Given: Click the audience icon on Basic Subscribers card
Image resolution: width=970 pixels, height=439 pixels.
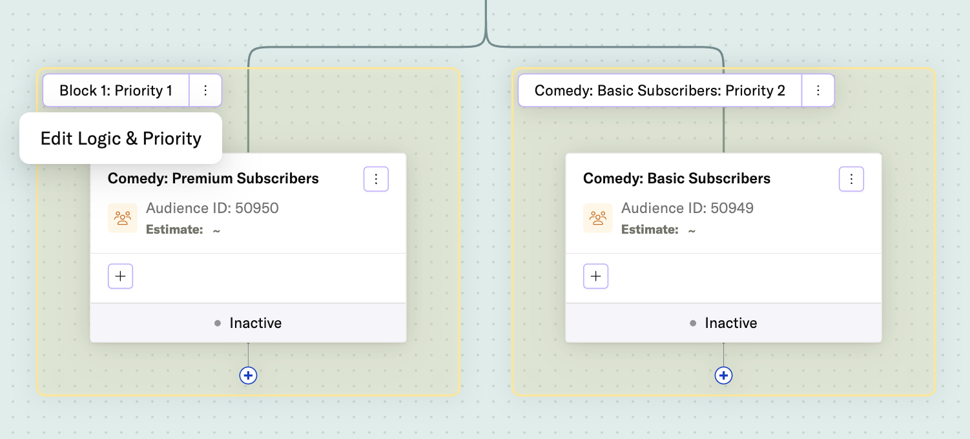Looking at the screenshot, I should pos(597,218).
